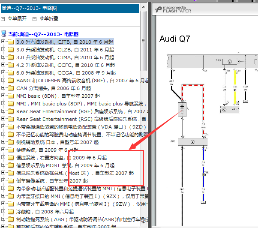This screenshot has height=228, width=258.
Task: Expand the 侧视辅助系统 日本 node
Action: [x=3, y=141]
